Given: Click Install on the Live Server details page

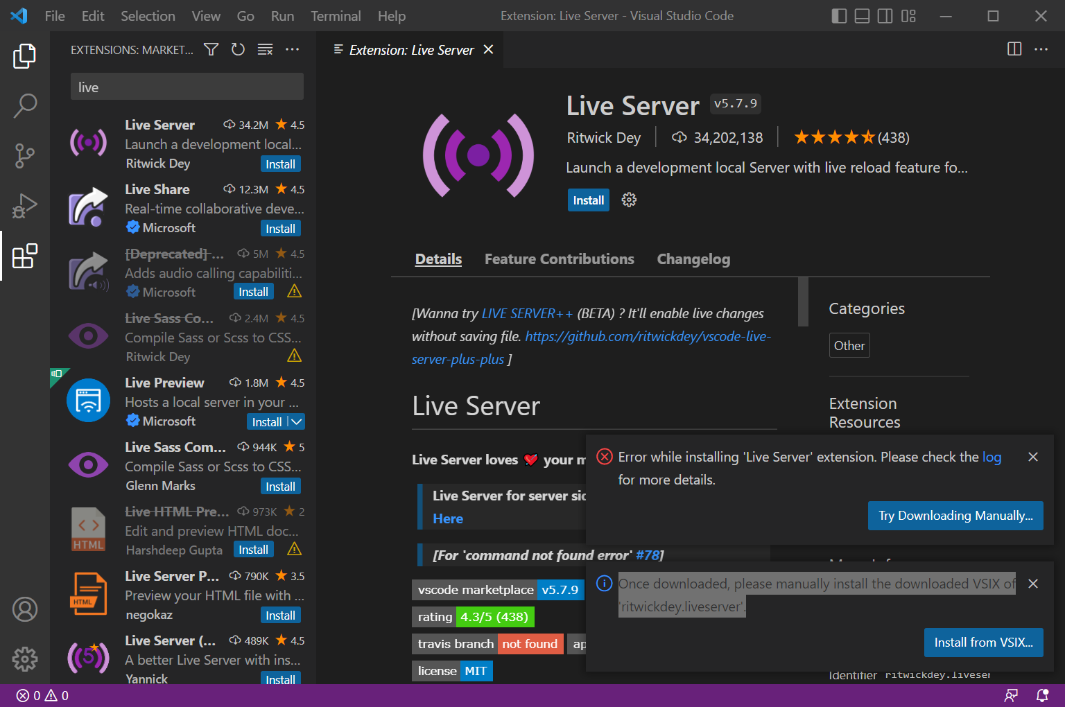Looking at the screenshot, I should pos(588,200).
